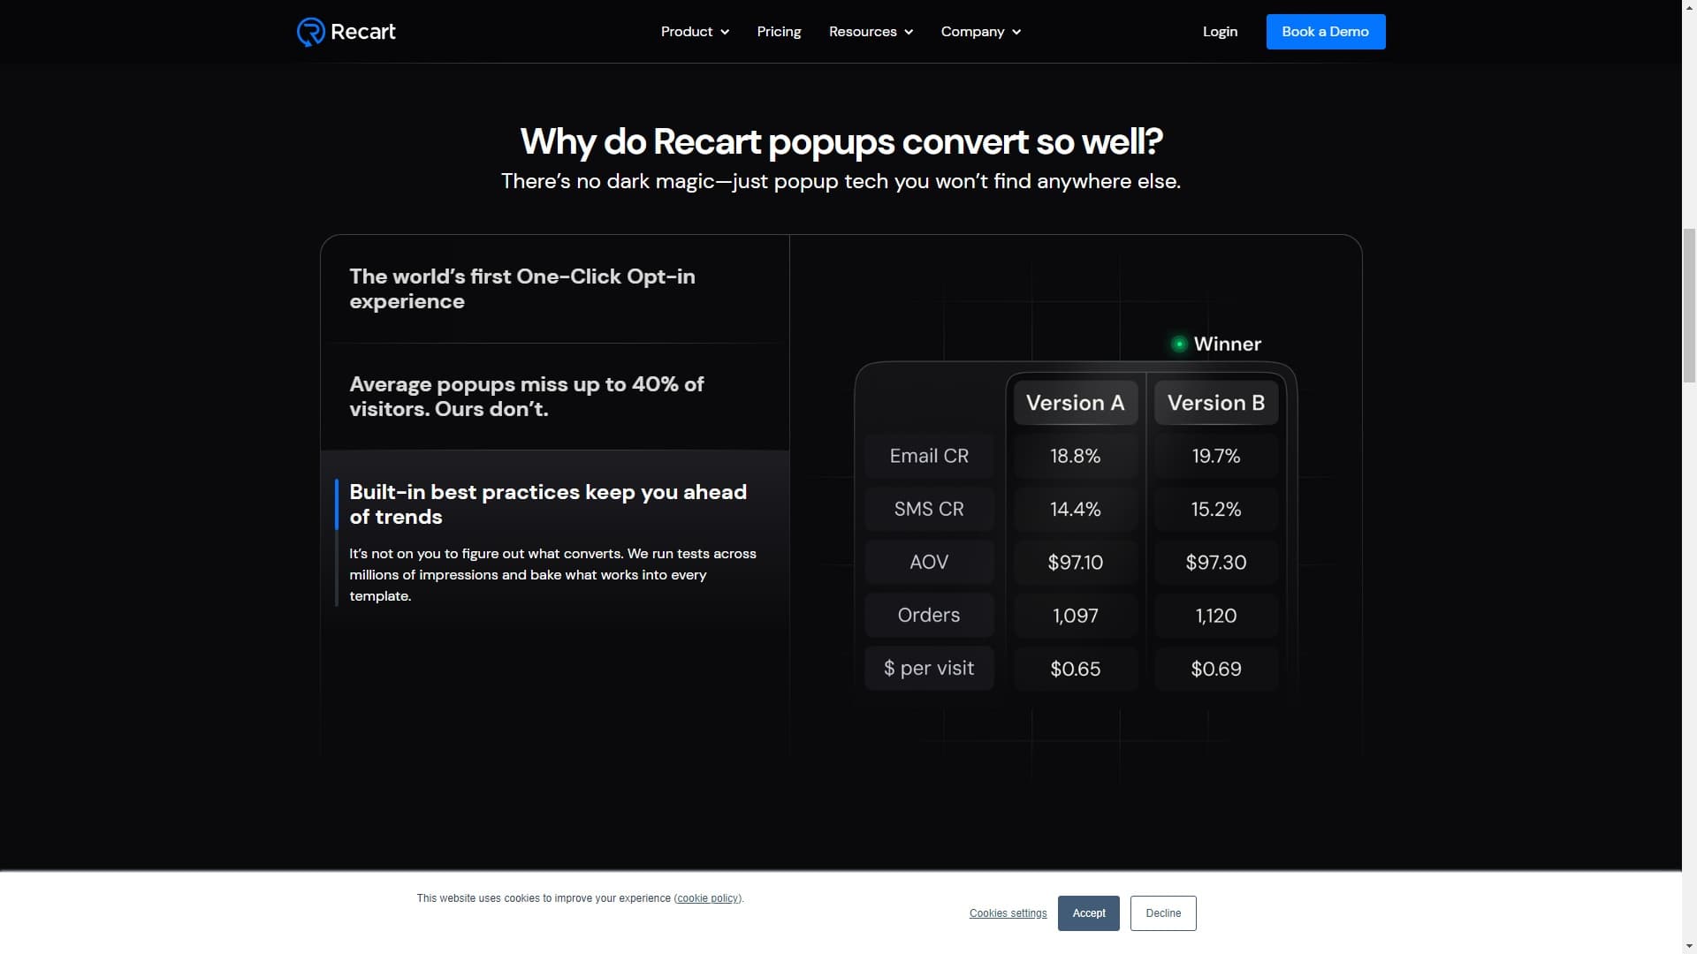Viewport: 1697px width, 954px height.
Task: Click the subheading about no dark magic
Action: [x=841, y=181]
